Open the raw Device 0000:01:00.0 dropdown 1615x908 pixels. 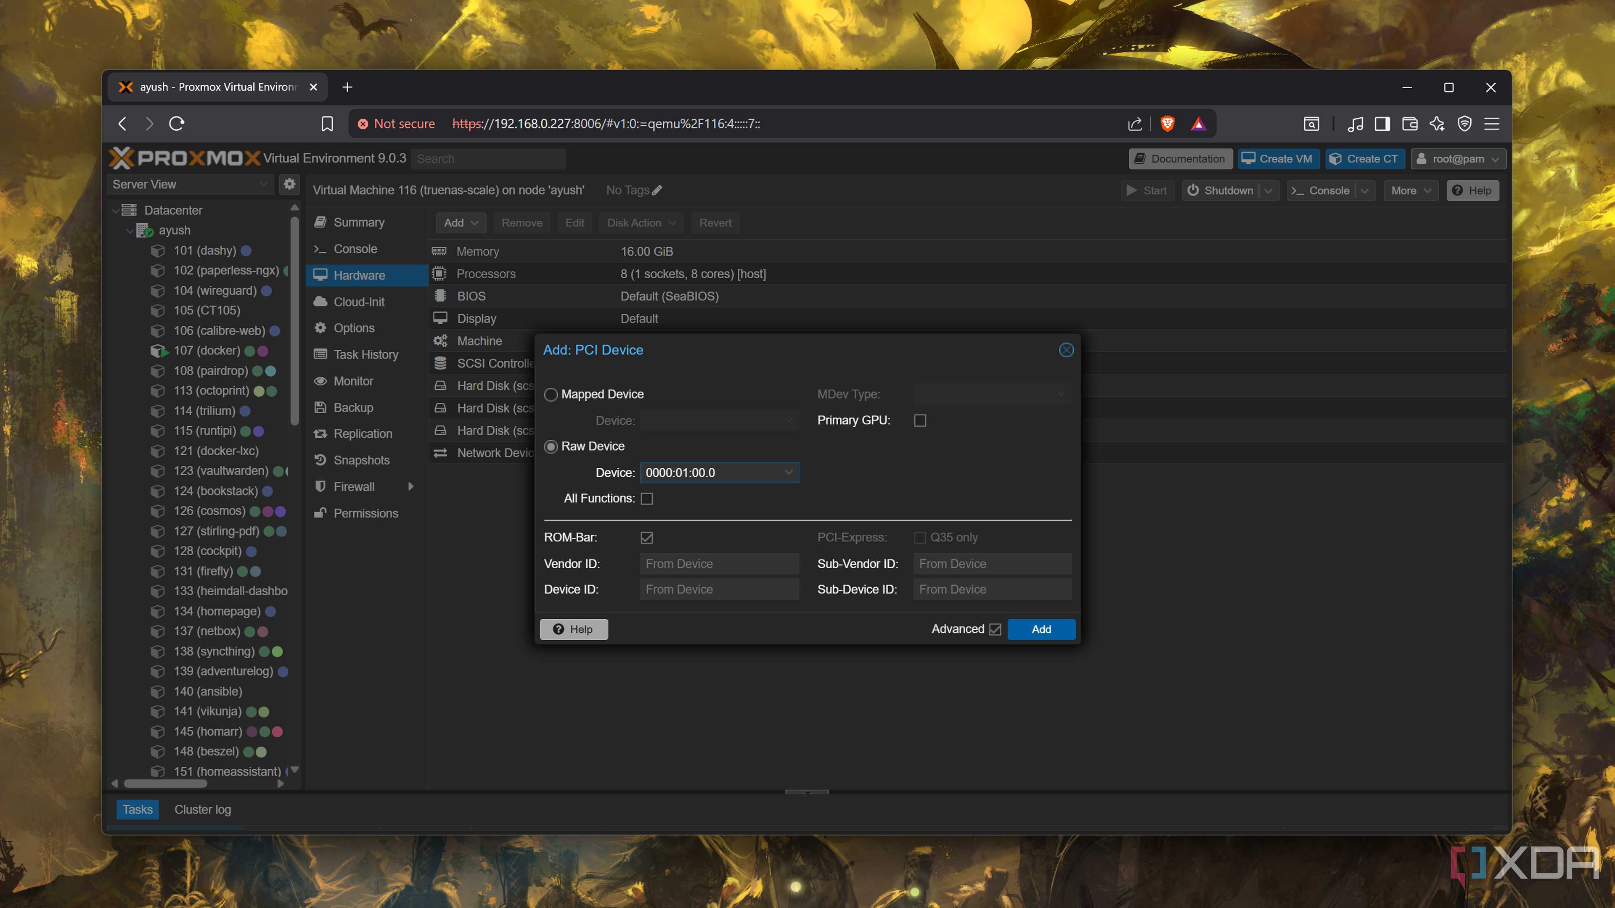788,472
